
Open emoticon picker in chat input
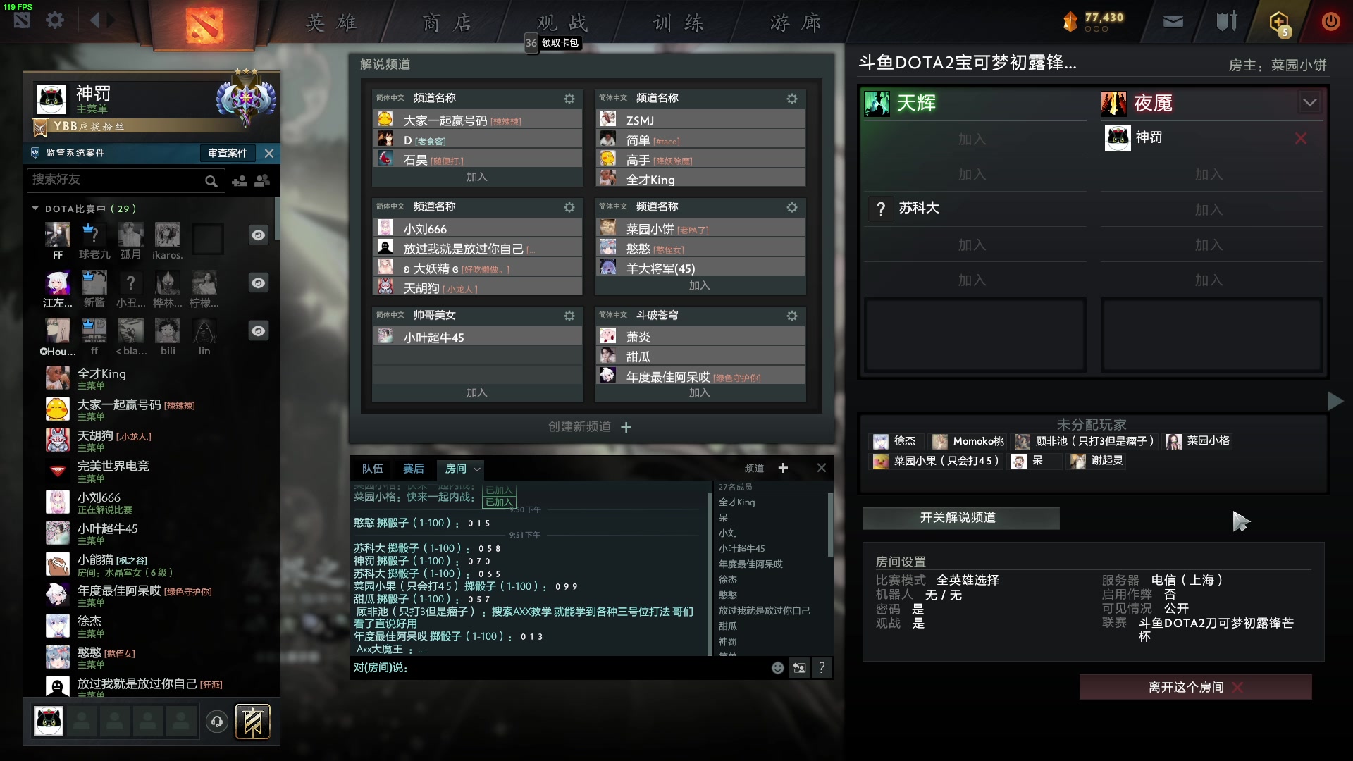click(777, 668)
